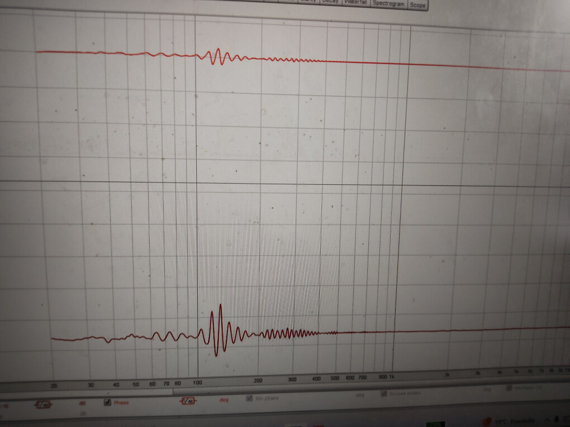Click the '700' frequency axis label
This screenshot has width=570, height=427.
[363, 377]
